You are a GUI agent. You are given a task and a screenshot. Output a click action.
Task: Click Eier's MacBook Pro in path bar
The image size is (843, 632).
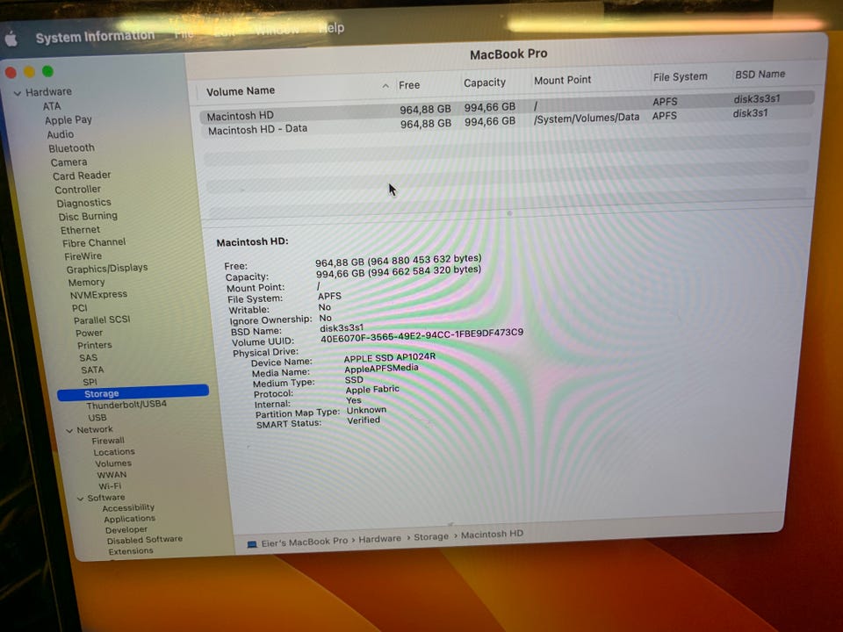pyautogui.click(x=305, y=542)
